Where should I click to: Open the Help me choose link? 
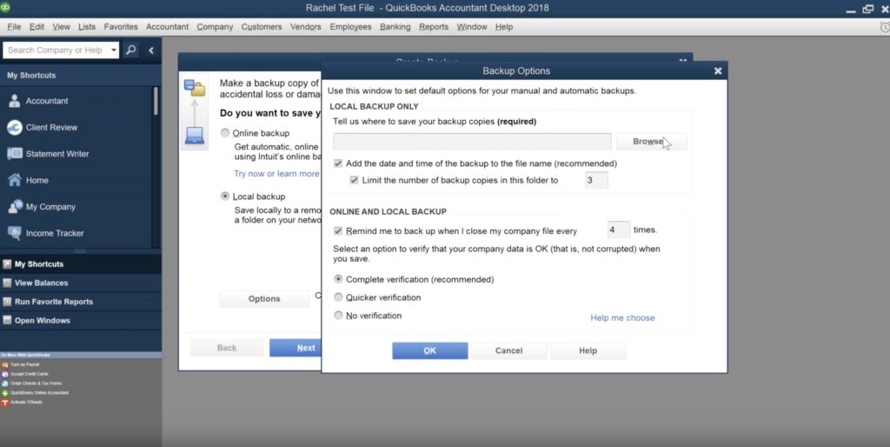[x=622, y=317]
